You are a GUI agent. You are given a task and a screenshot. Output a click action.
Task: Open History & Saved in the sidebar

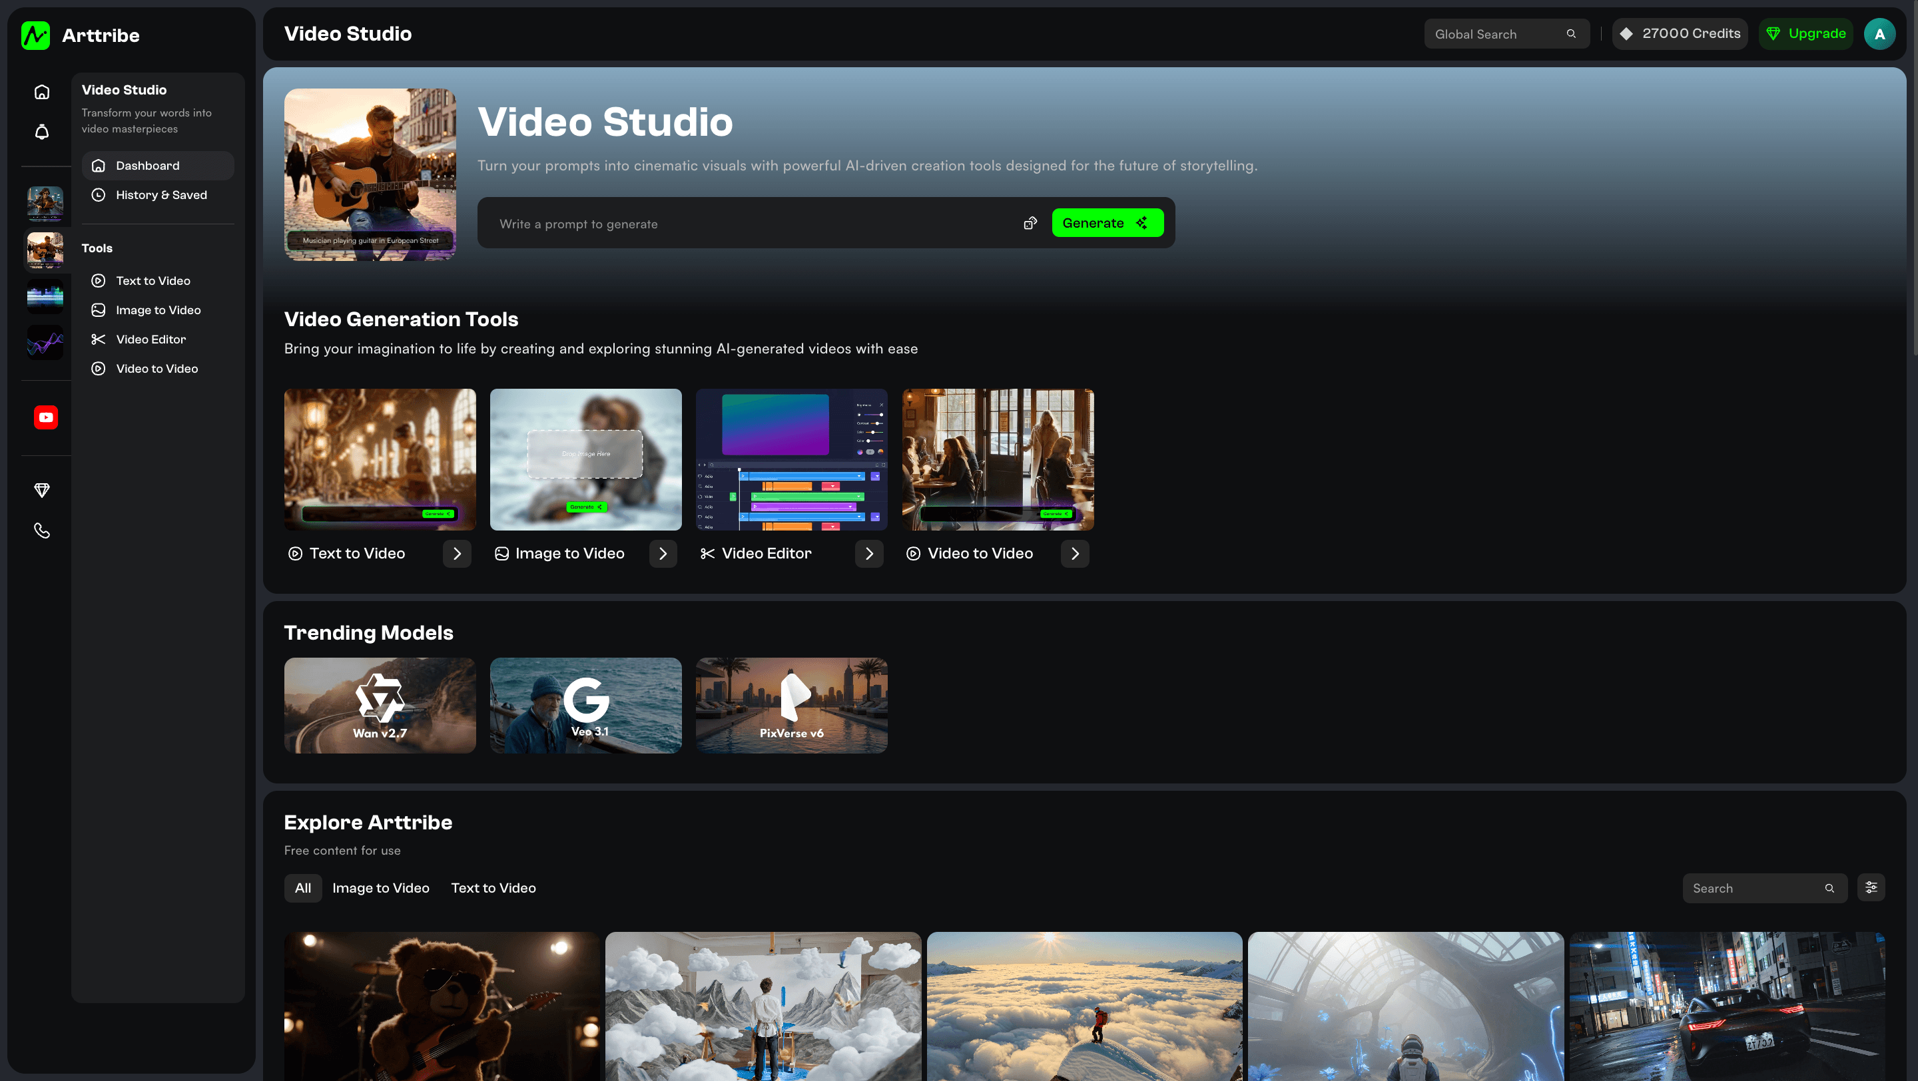pyautogui.click(x=158, y=195)
